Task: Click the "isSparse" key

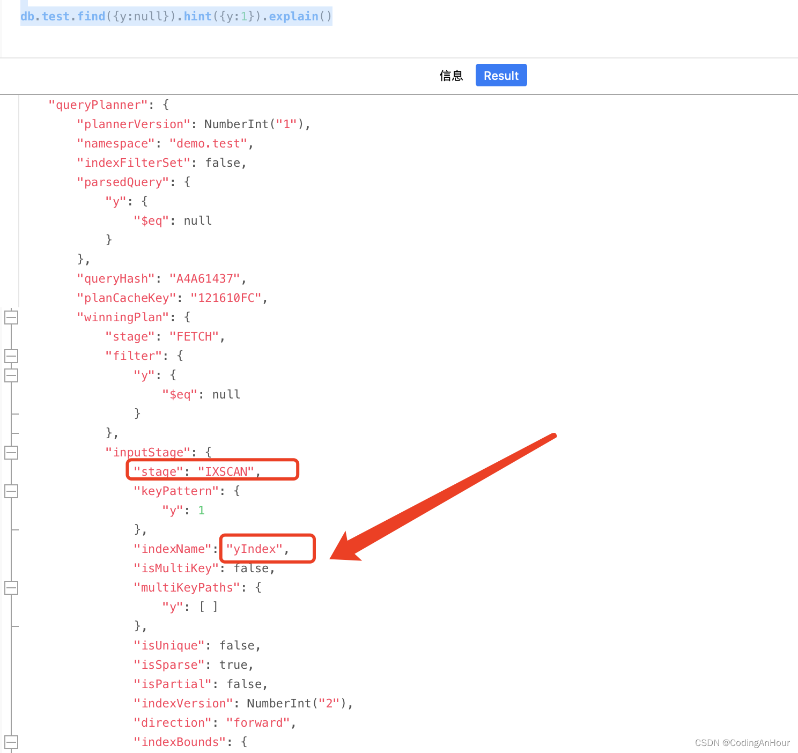Action: pos(169,665)
